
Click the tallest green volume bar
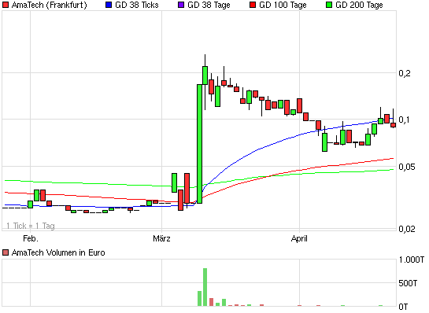click(x=205, y=287)
